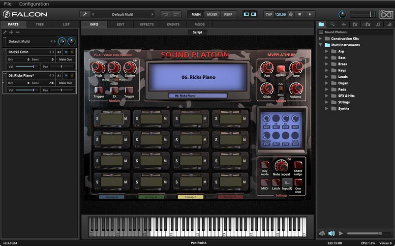Toggle browser preview speaker autoplay
Screen dimensions: 395x246
(x=332, y=233)
